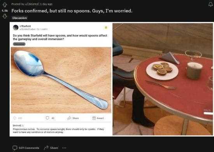Give an Award on the embedded post
This screenshot has width=214, height=152.
pos(98,118)
